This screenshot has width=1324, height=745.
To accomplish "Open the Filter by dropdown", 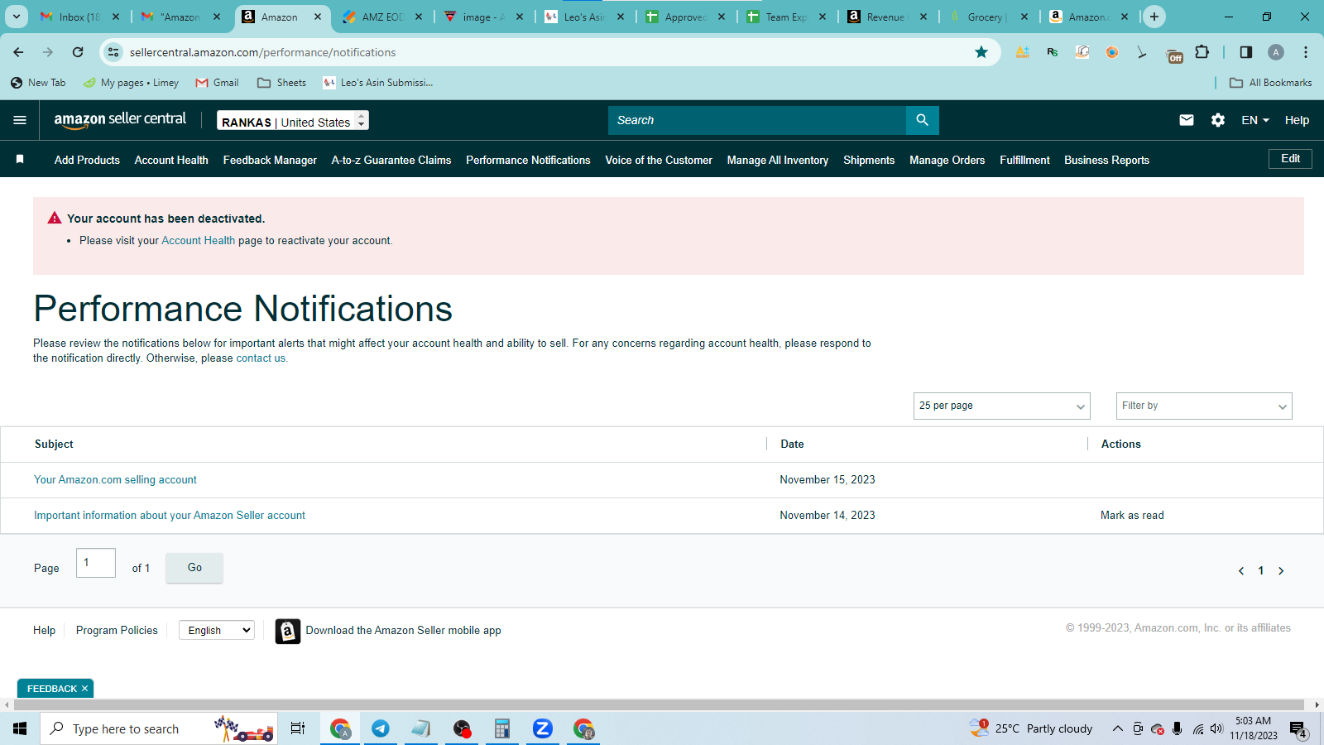I will [x=1204, y=406].
